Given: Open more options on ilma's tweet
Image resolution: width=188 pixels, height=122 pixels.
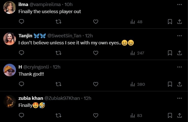Looking at the screenshot, I should point(179,5).
